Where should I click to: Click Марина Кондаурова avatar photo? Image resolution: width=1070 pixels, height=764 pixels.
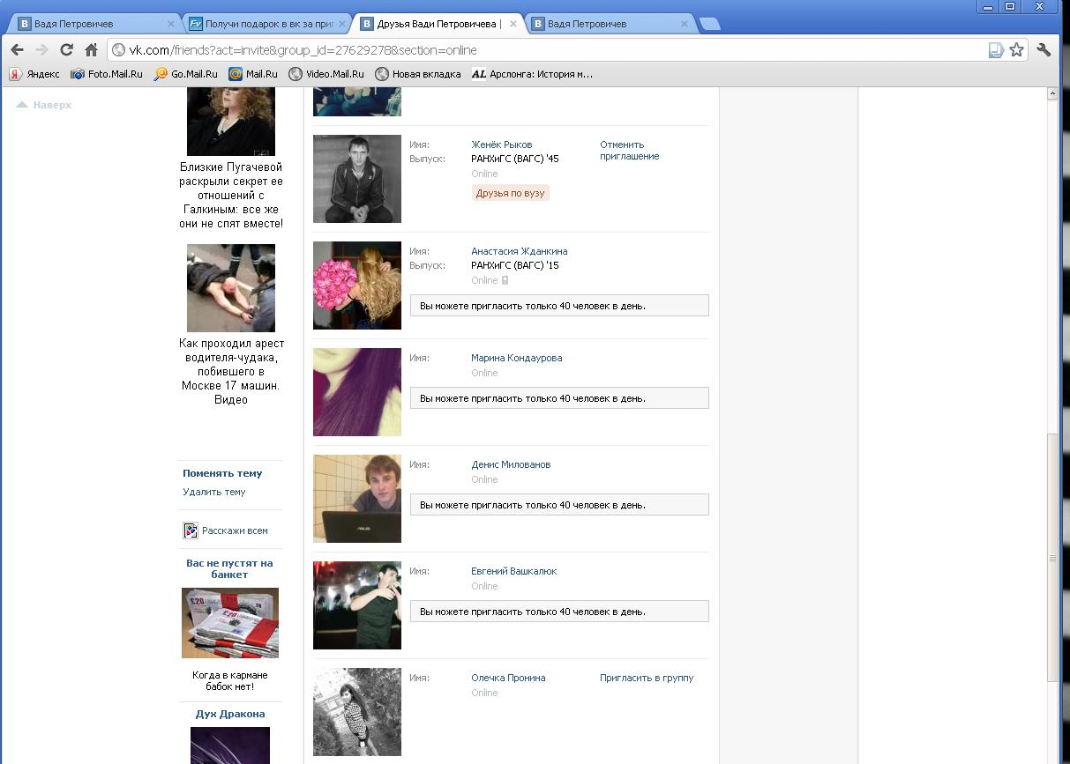357,392
